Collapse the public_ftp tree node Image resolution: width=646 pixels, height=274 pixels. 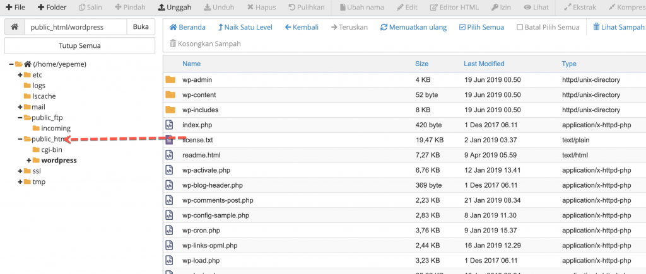pos(20,118)
